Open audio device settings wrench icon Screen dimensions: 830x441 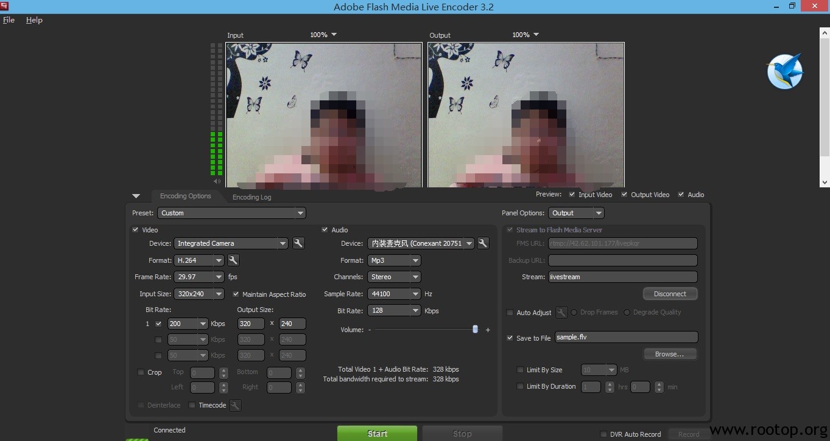tap(483, 243)
